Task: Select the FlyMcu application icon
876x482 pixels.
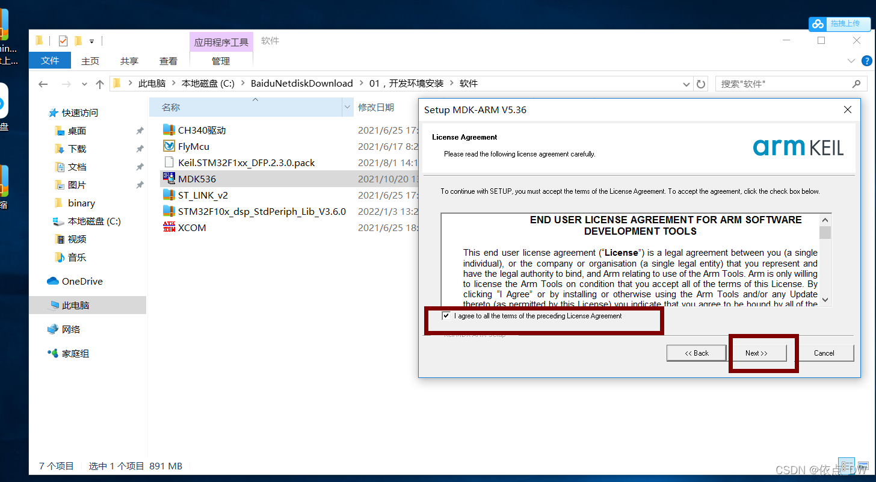Action: [168, 146]
